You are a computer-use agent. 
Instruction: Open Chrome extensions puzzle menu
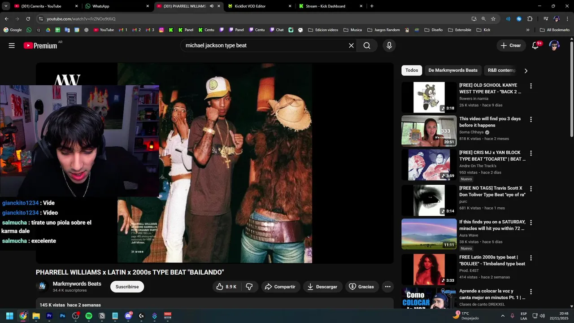[x=530, y=19]
